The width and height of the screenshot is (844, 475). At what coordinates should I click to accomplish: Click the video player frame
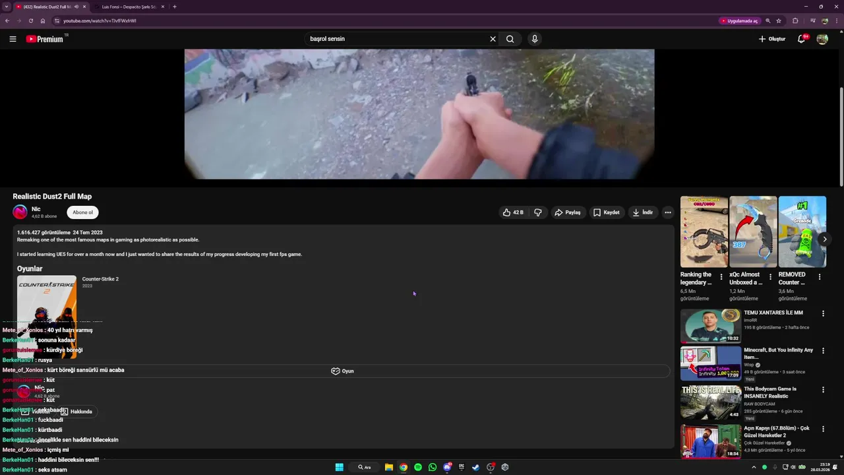[419, 113]
